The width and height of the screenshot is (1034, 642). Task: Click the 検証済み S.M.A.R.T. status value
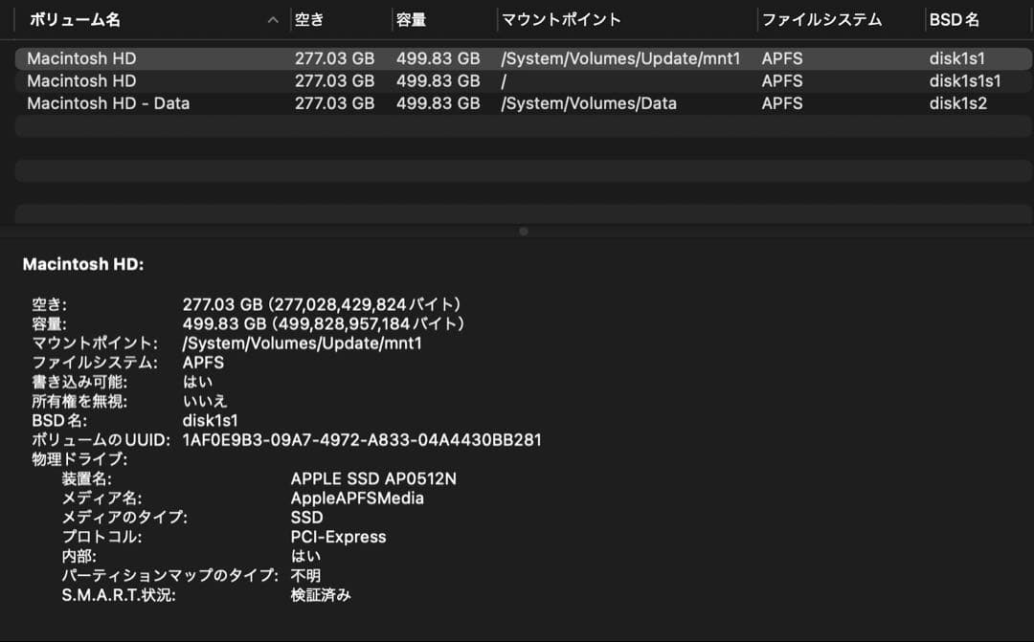[322, 594]
